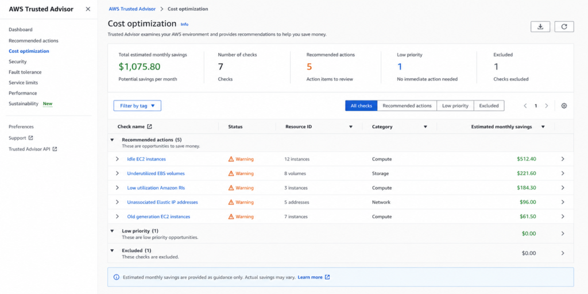
Task: Click the Info link beside Cost optimization
Action: point(184,24)
